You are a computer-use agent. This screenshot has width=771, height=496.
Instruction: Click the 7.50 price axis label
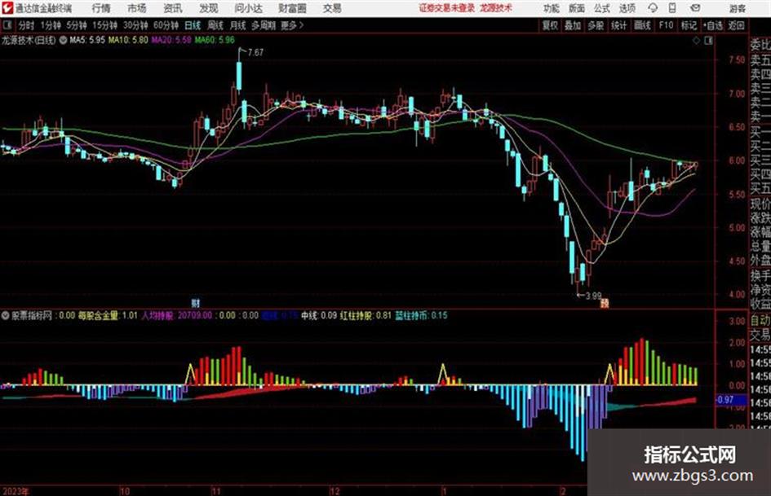(x=737, y=60)
